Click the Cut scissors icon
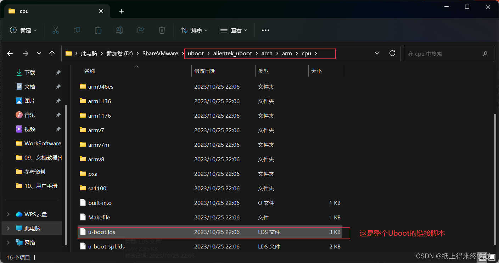 pos(55,30)
